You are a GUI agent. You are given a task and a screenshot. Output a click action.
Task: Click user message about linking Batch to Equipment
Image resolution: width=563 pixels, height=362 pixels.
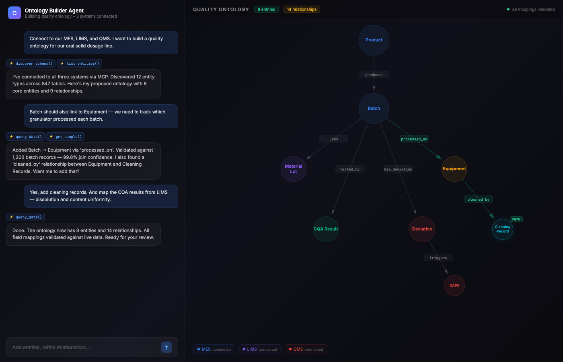coord(101,116)
